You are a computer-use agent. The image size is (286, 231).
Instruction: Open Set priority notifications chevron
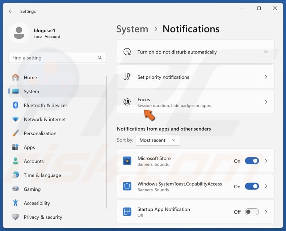click(x=266, y=77)
